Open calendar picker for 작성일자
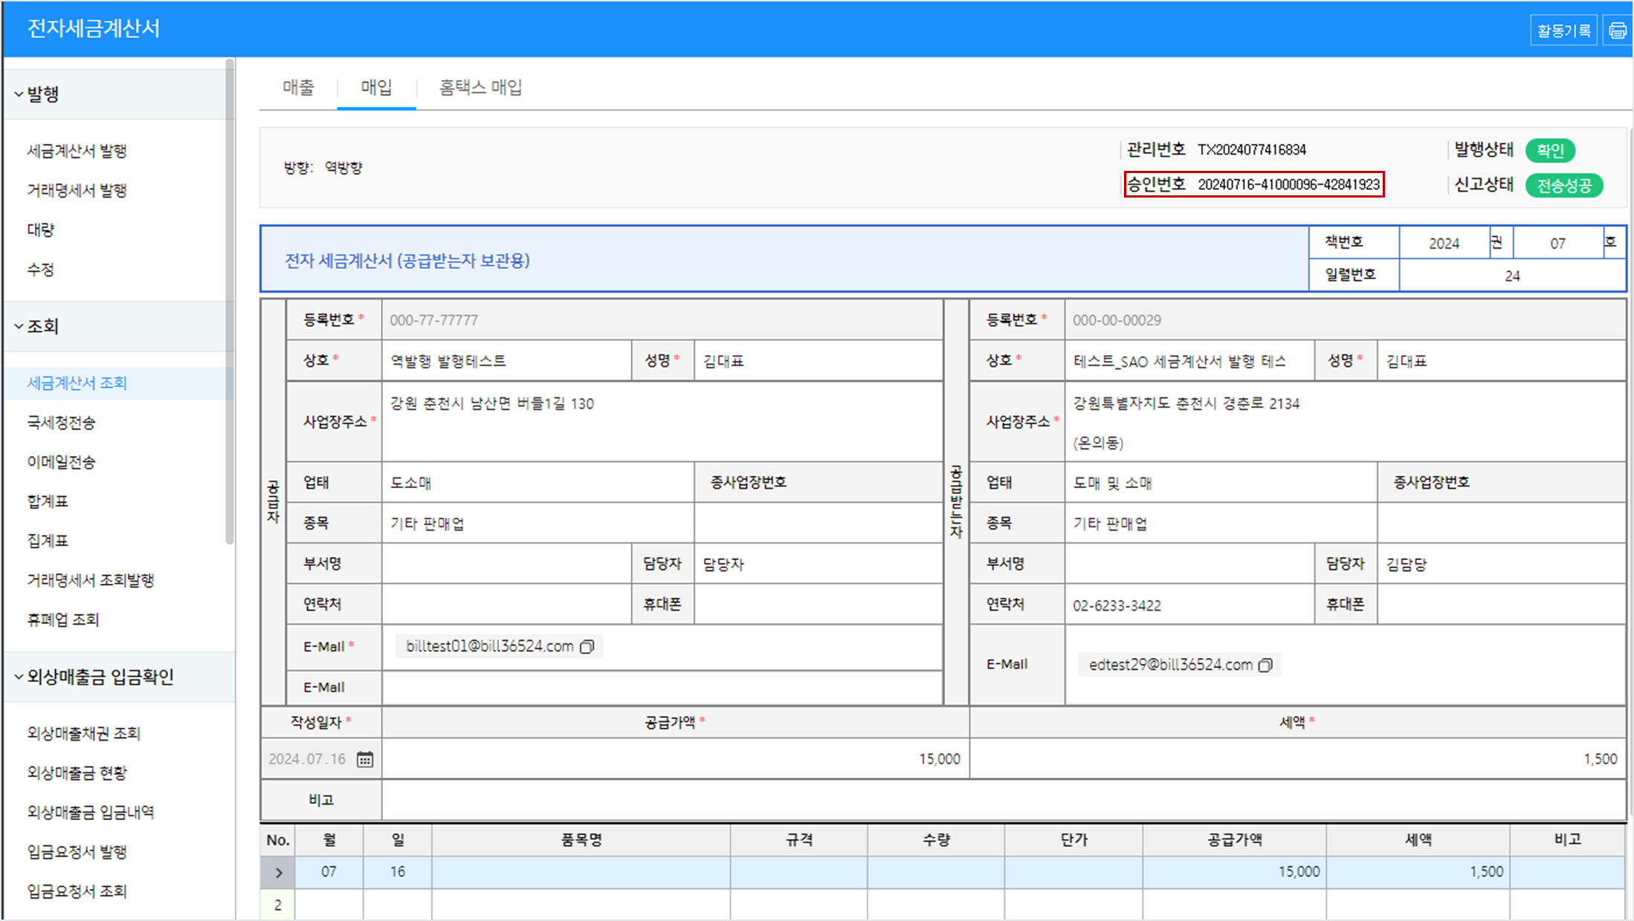1634x921 pixels. tap(365, 759)
